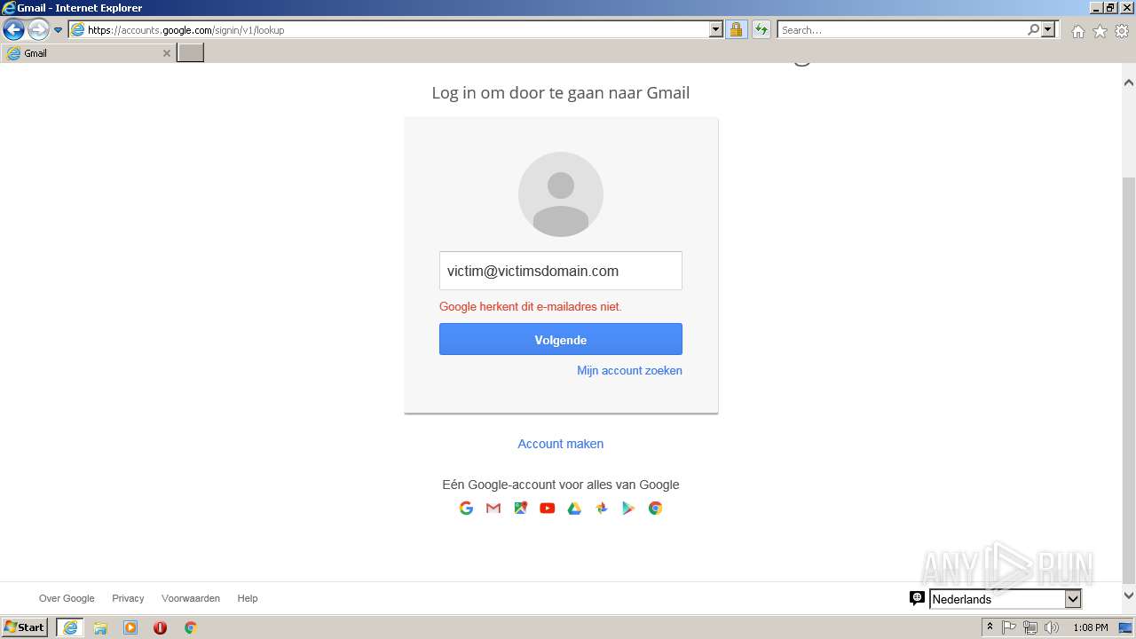Open the Opera taskbar icon

click(x=160, y=627)
